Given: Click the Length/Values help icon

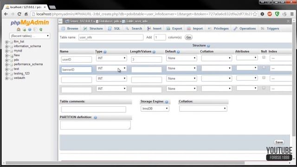Looking at the screenshot, I should coord(154,51).
